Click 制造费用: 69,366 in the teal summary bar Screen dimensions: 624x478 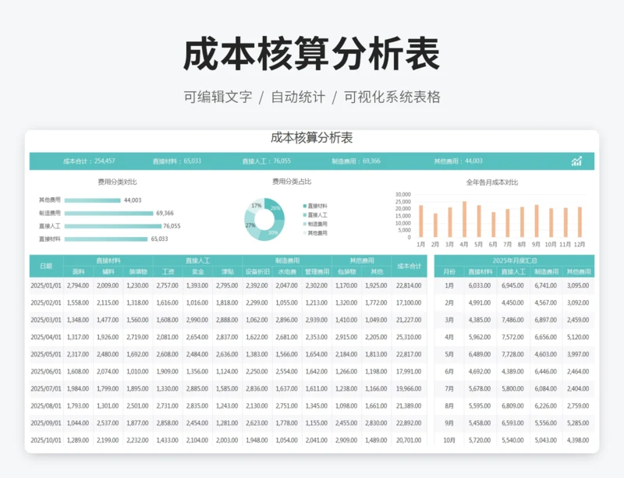[356, 161]
